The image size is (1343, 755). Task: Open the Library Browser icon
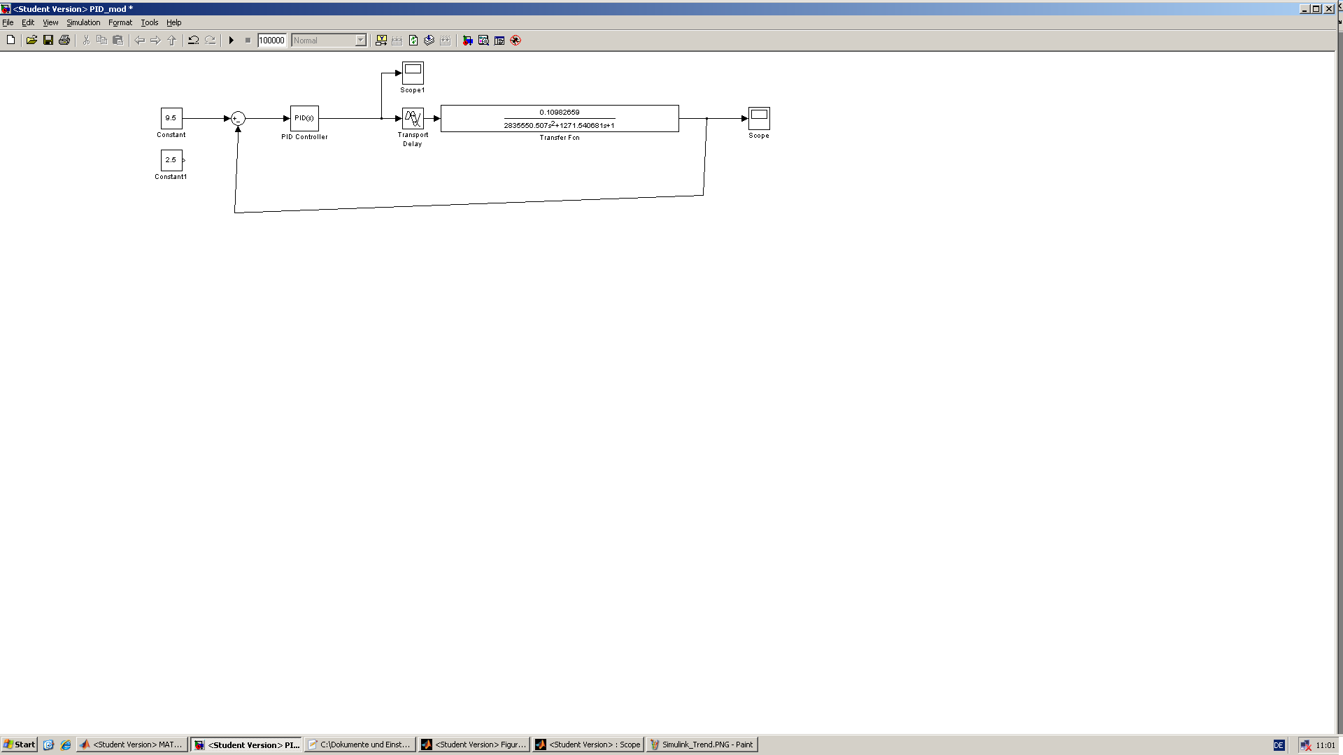point(467,41)
